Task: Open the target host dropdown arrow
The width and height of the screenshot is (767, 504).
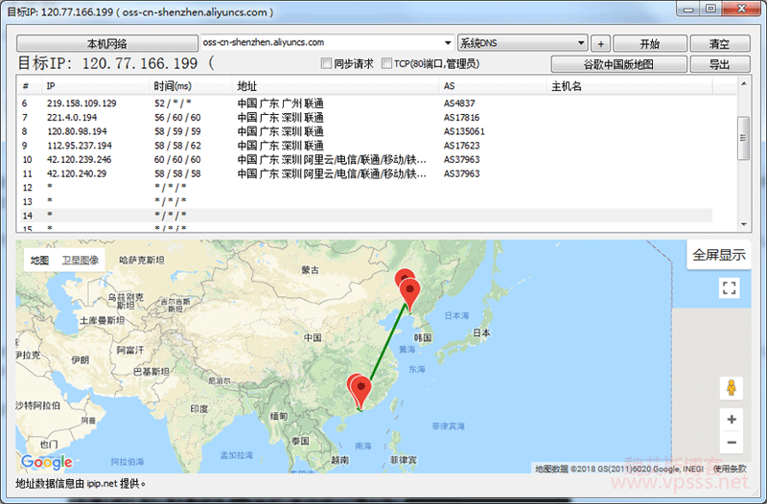Action: pyautogui.click(x=448, y=43)
